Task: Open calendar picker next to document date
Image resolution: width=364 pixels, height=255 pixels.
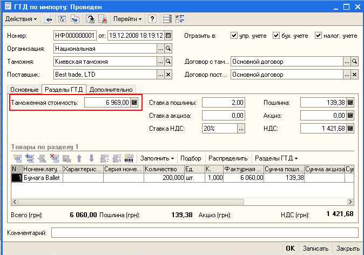Action: click(168, 36)
